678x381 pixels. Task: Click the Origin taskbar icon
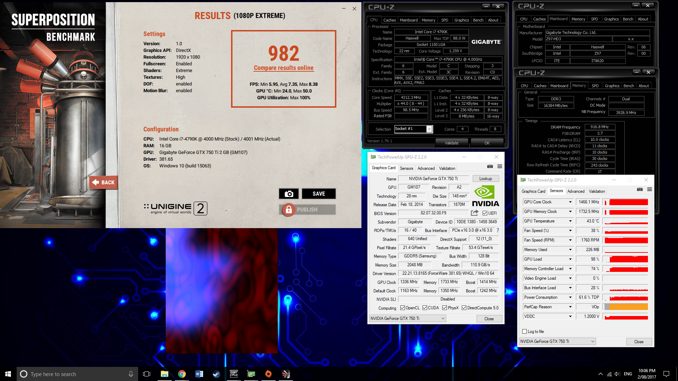tap(268, 374)
